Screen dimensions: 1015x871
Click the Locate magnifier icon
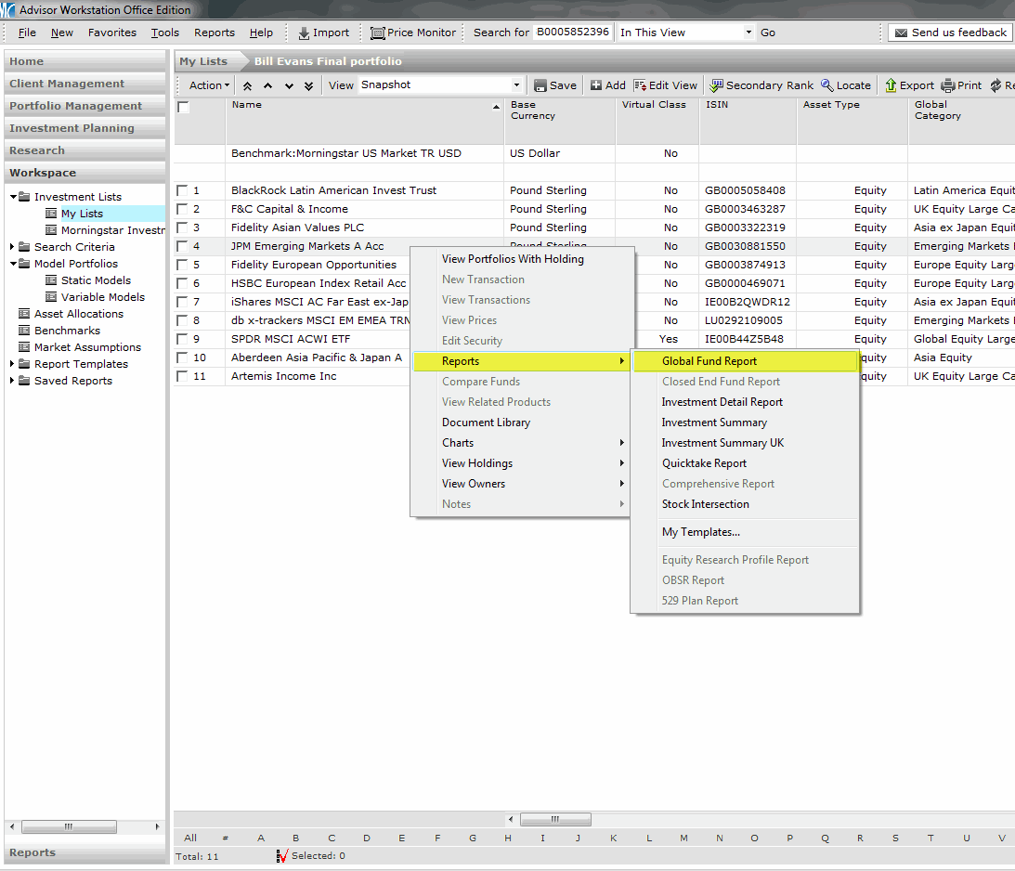pos(826,85)
